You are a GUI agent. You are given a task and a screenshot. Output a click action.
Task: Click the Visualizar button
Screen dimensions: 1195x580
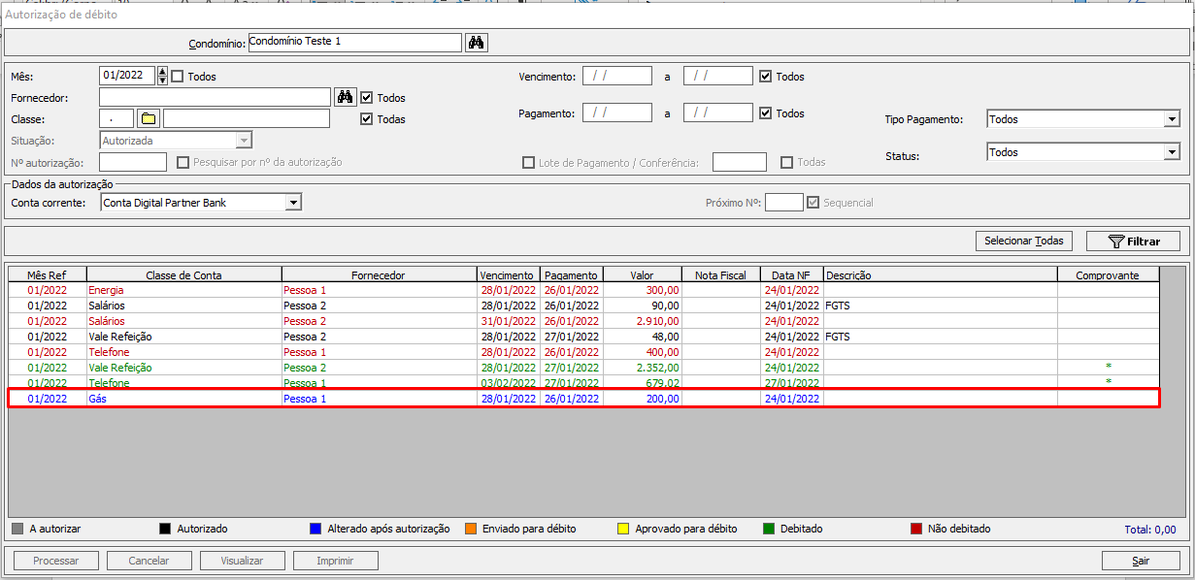pyautogui.click(x=243, y=561)
